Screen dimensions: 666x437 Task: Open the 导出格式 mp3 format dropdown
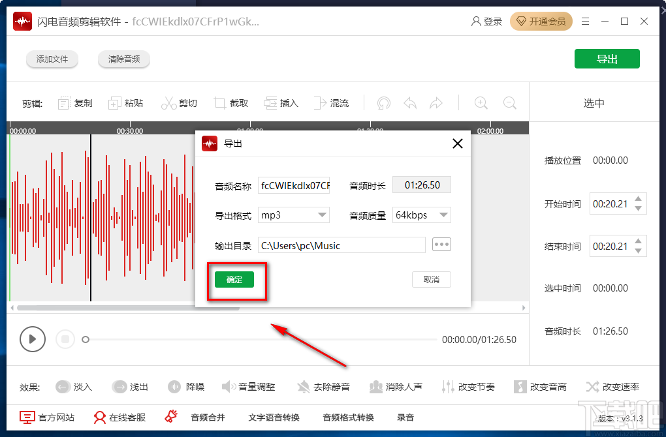tap(293, 215)
